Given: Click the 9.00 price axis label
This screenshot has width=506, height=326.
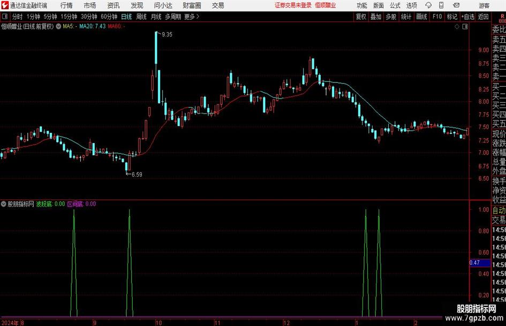Looking at the screenshot, I should point(484,50).
